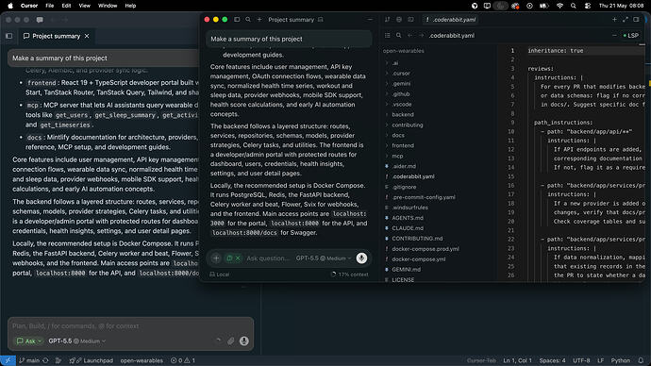Open CLAUDE.md in file tree
Image resolution: width=651 pixels, height=366 pixels.
pos(408,228)
